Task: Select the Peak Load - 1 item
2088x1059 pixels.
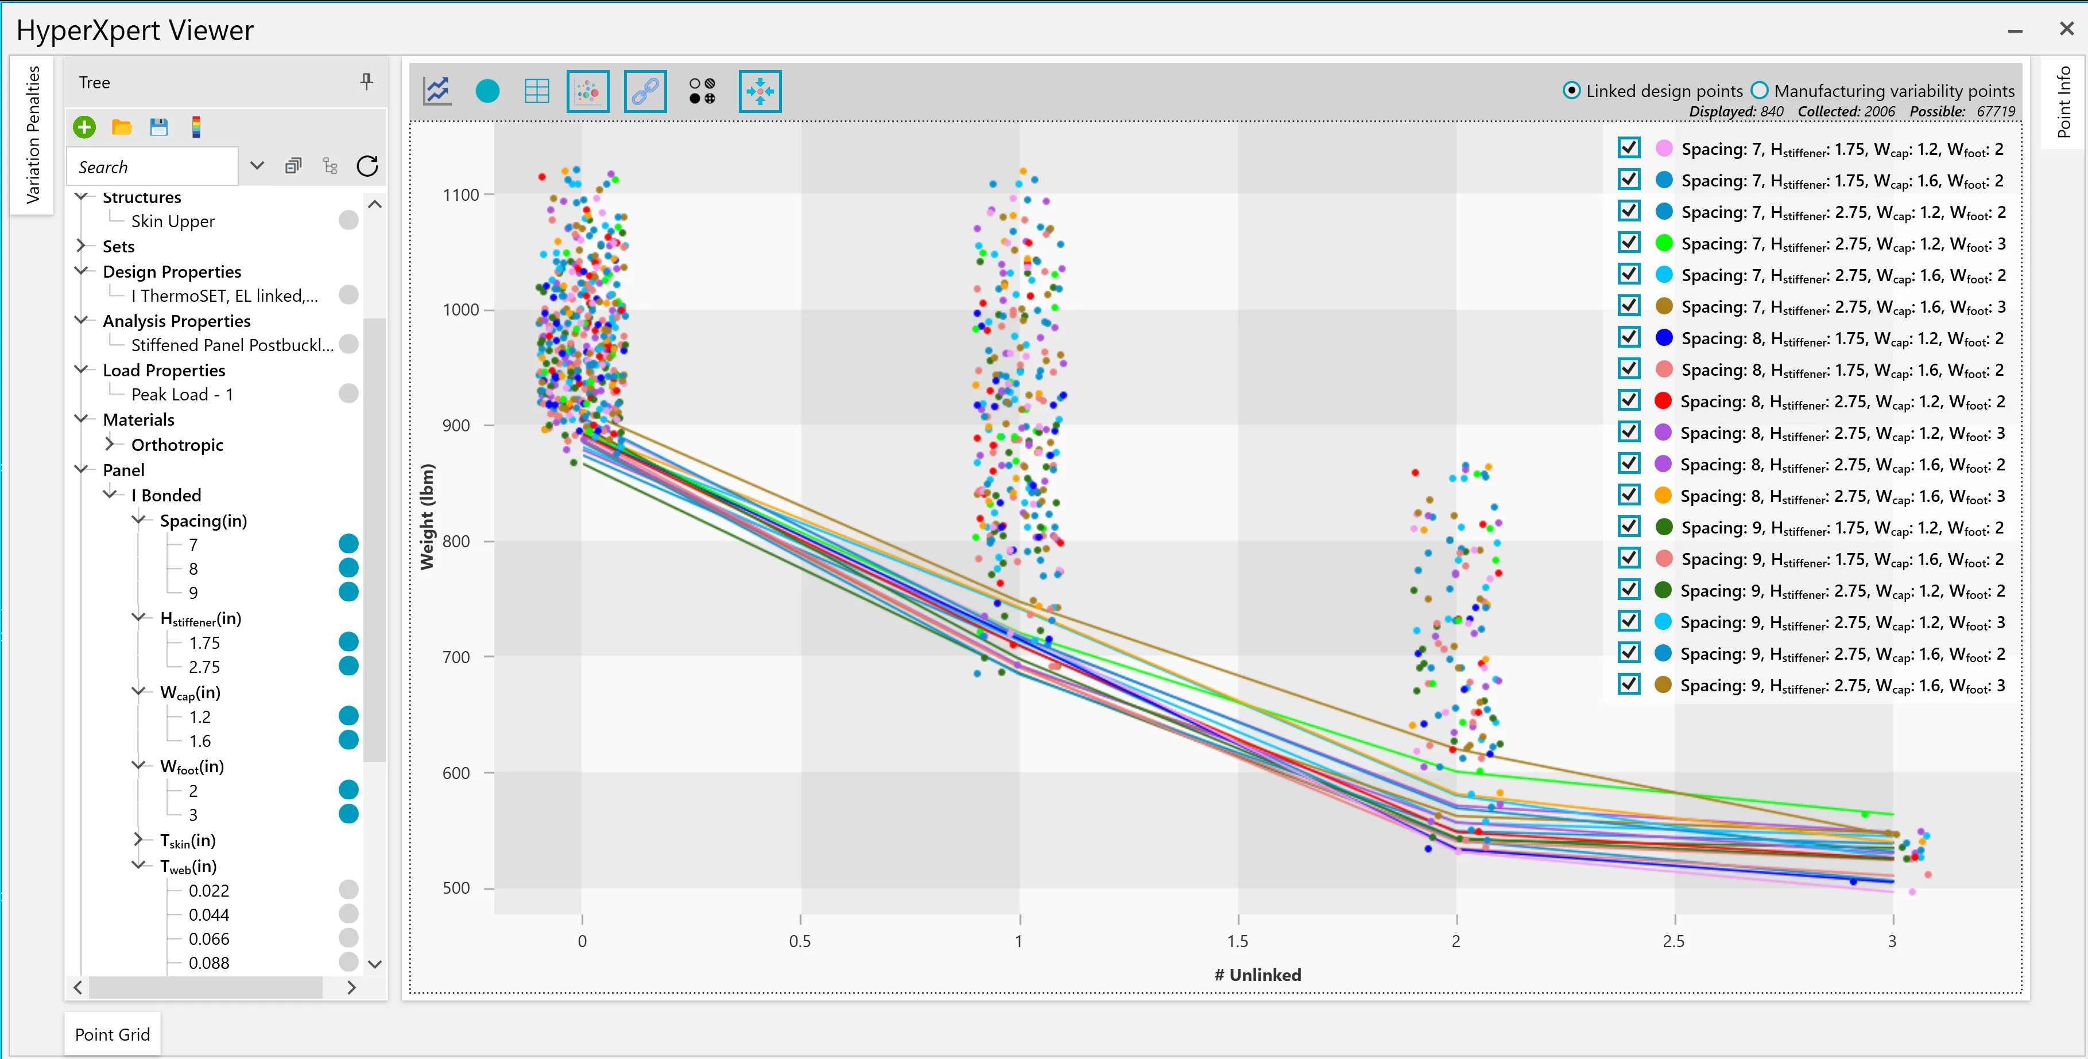Action: coord(183,395)
